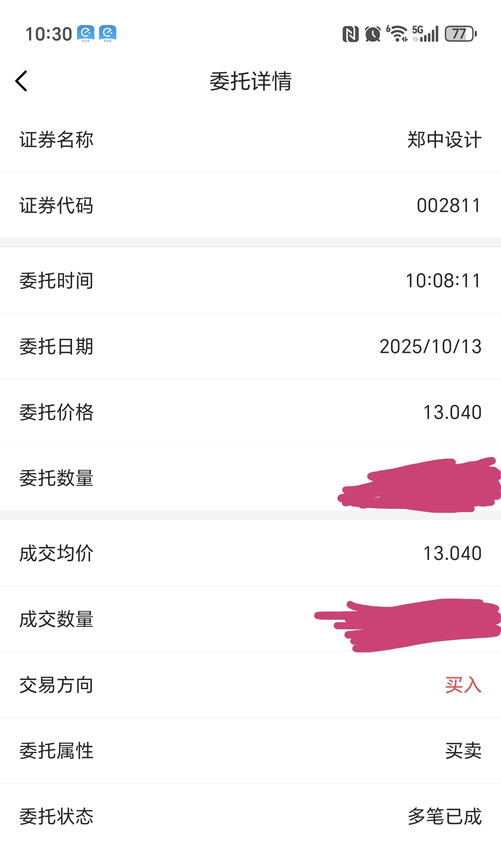
Task: Select the 证券名称 郑中设计 row
Action: (250, 140)
